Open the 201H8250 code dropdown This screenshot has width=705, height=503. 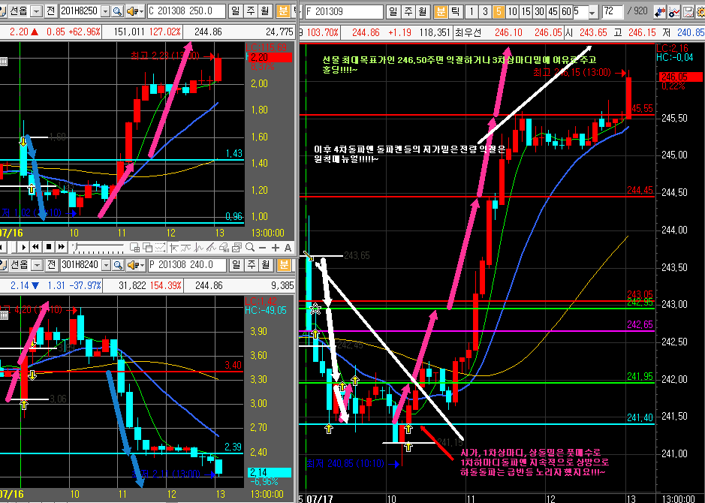point(104,11)
